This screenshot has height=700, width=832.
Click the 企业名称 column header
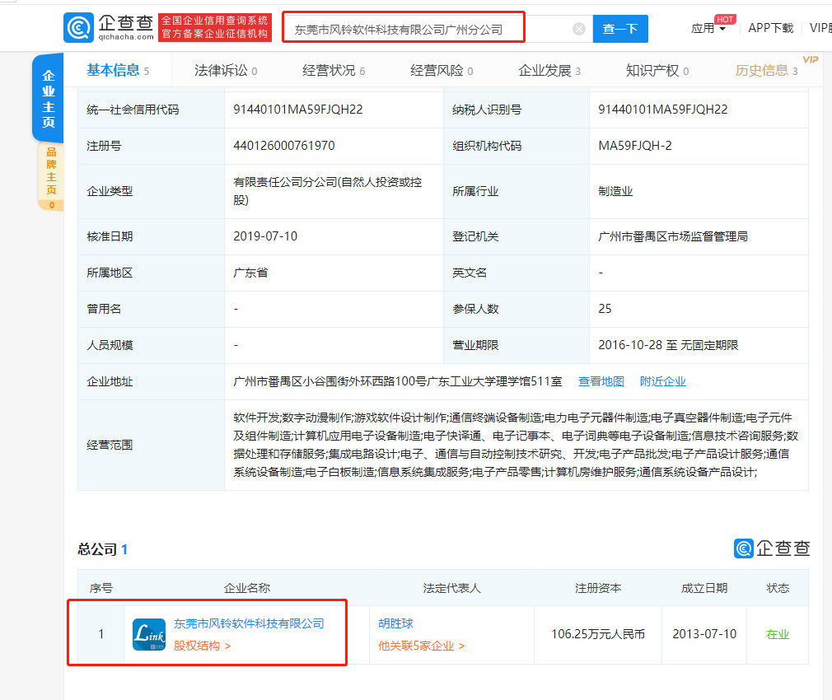pyautogui.click(x=247, y=587)
